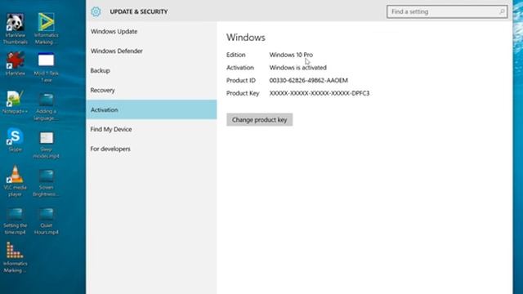Click the Windows is activated status text
Screen dimensions: 523x294
coord(297,68)
